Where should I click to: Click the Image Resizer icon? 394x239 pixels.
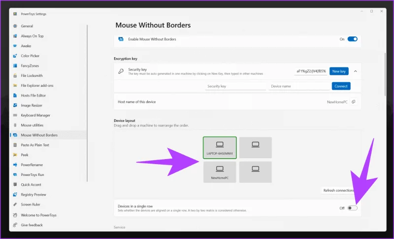tap(15, 105)
